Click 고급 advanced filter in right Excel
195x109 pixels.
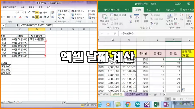click(154, 23)
